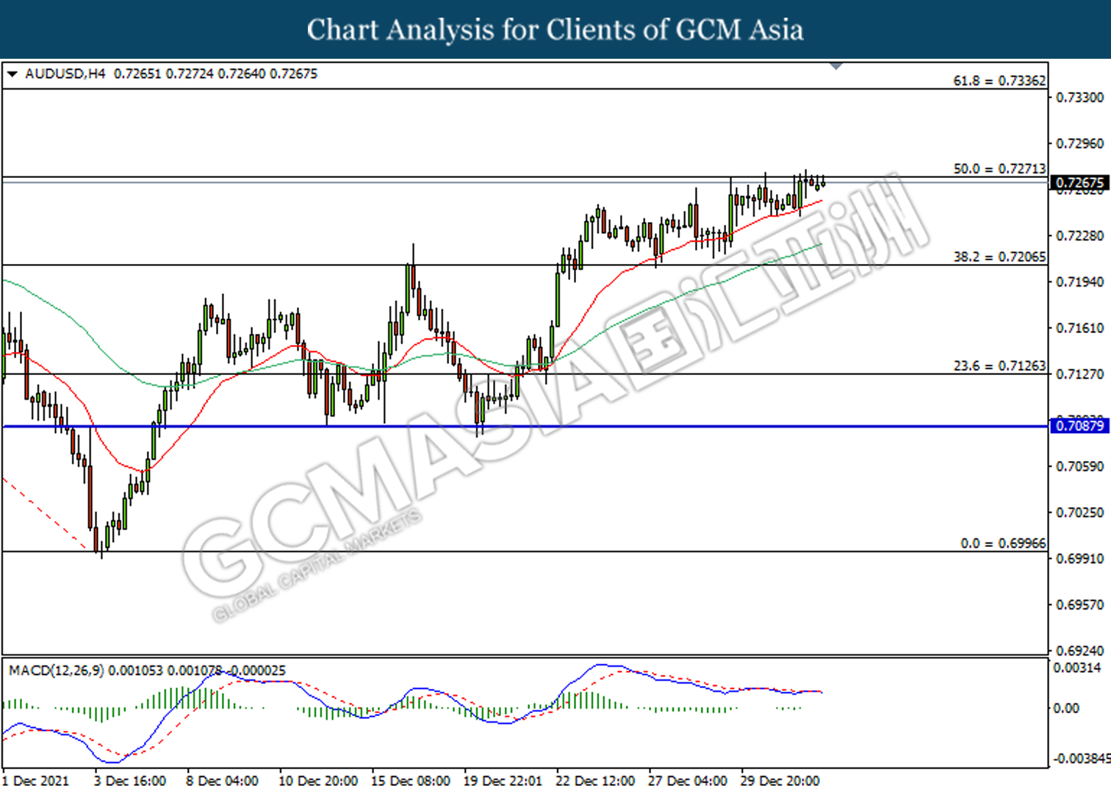Screen dimensions: 1111x794
Task: Click the 0.69910 price axis value
Action: click(1079, 559)
